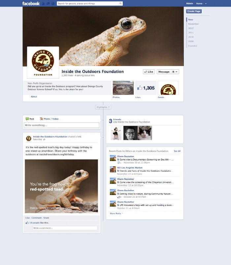This screenshot has width=231, height=265.
Task: Like the page with the Like button
Action: [x=149, y=72]
